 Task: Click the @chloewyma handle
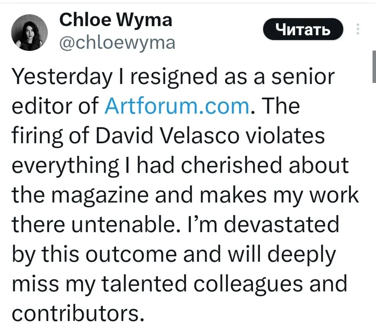117,43
